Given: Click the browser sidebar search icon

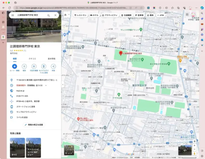Looking at the screenshot, I should [202, 13].
